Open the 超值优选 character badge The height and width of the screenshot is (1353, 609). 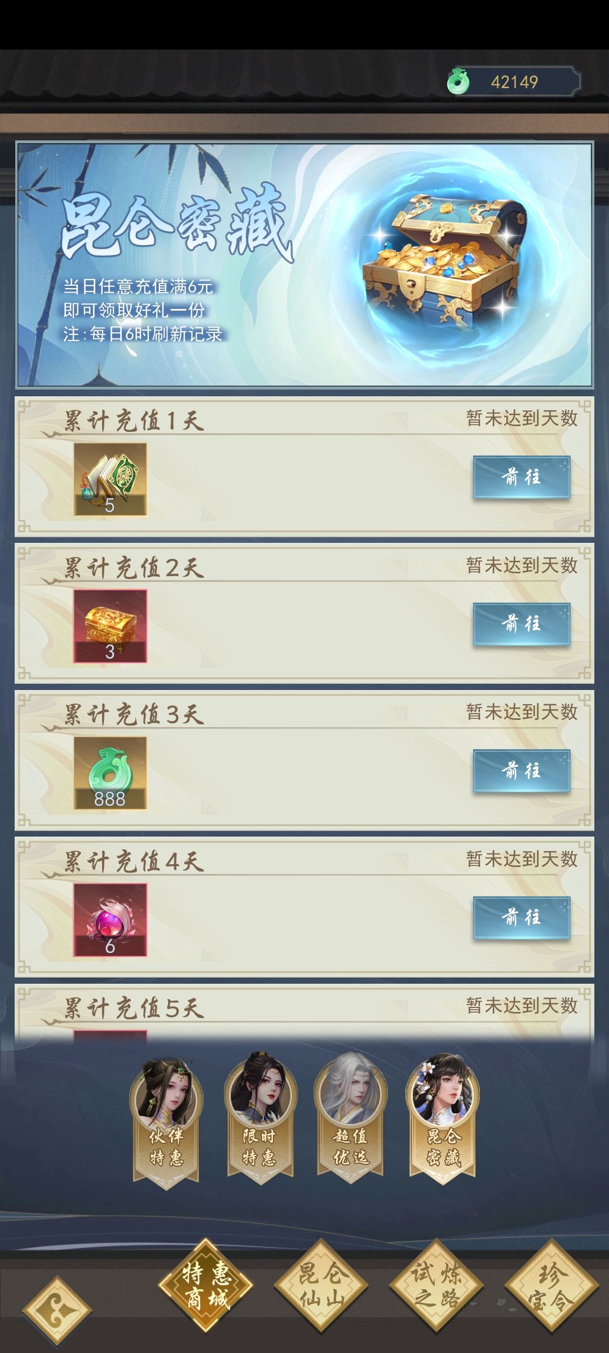[x=351, y=1118]
